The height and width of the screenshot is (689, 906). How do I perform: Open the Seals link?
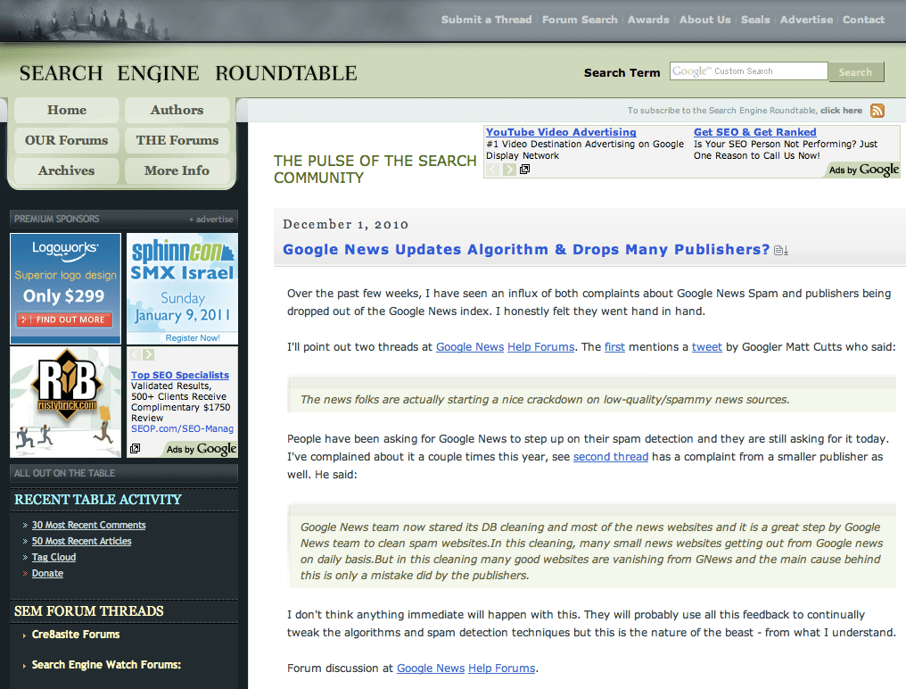point(755,20)
